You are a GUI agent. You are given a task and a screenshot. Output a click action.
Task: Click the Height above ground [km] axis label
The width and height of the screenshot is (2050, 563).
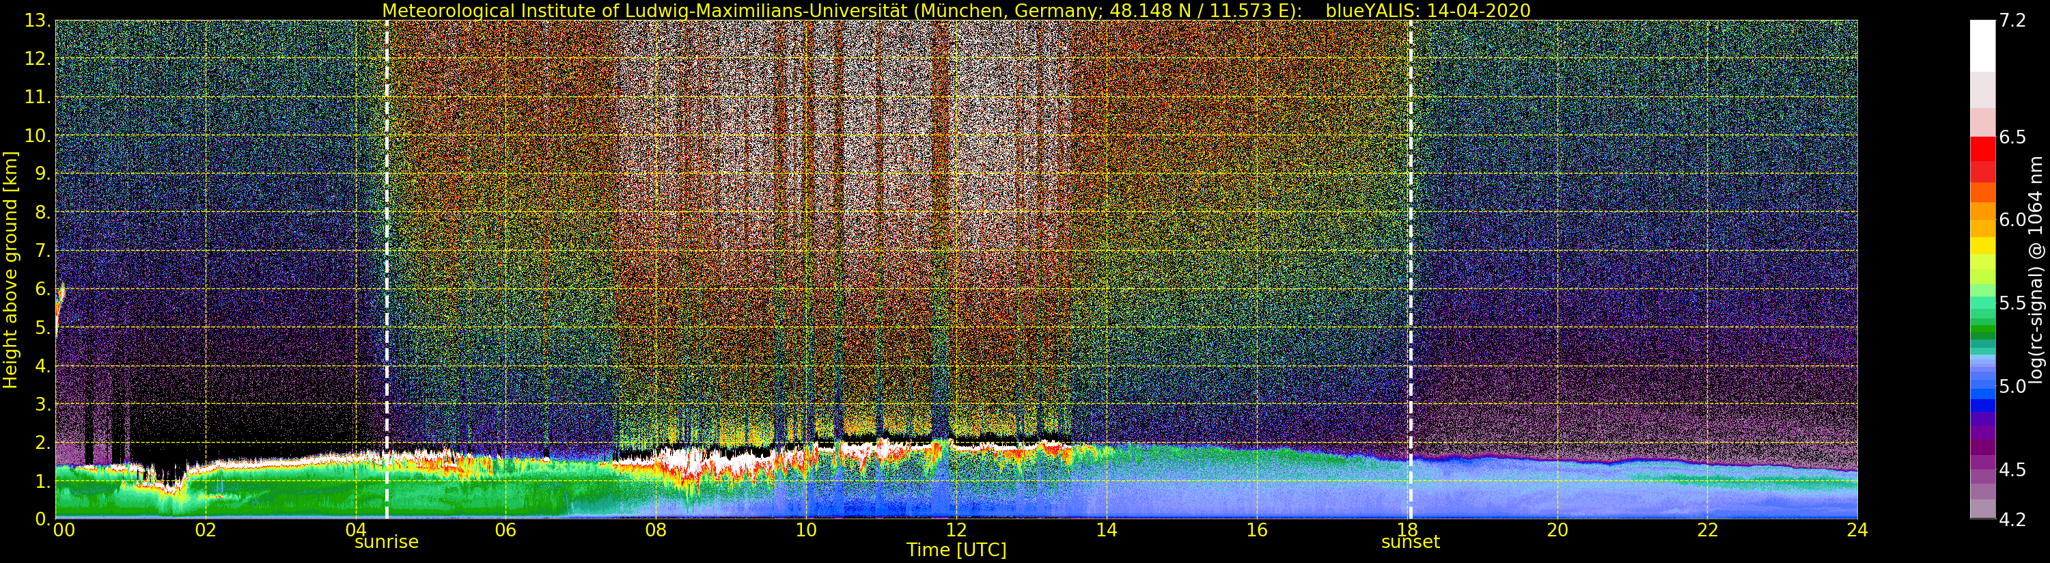[10, 269]
